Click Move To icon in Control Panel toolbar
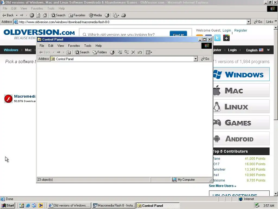The height and width of the screenshot is (209, 278). pyautogui.click(x=120, y=52)
